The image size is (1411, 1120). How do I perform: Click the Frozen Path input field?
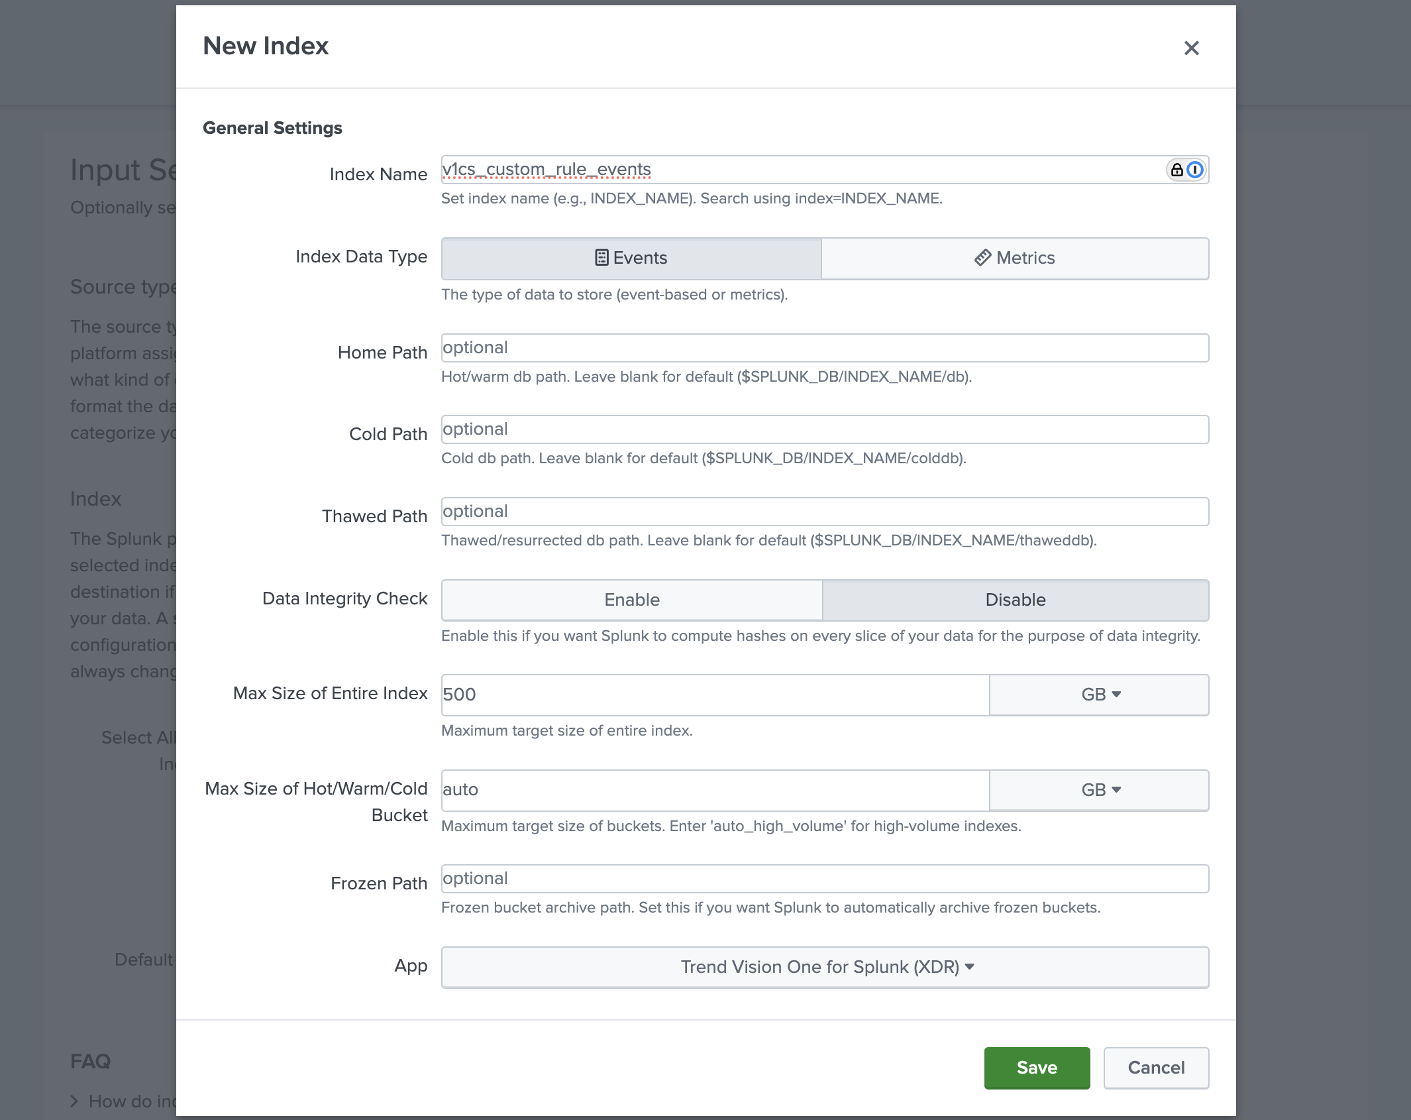(825, 879)
